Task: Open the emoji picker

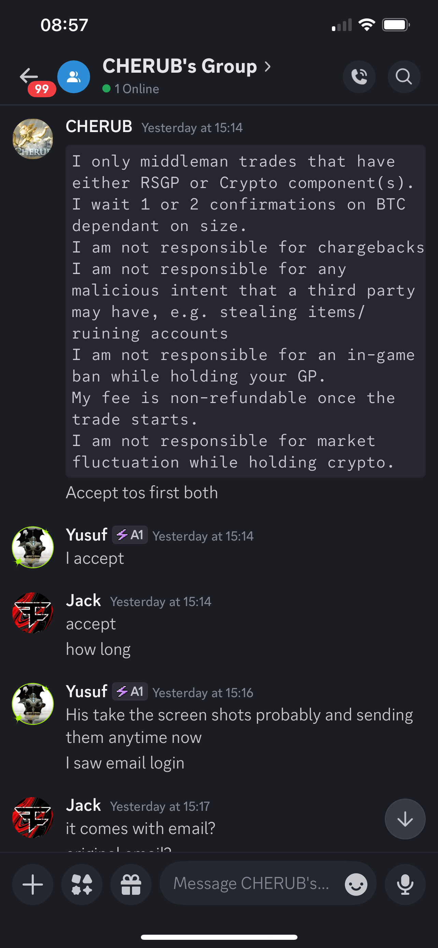Action: pyautogui.click(x=356, y=884)
